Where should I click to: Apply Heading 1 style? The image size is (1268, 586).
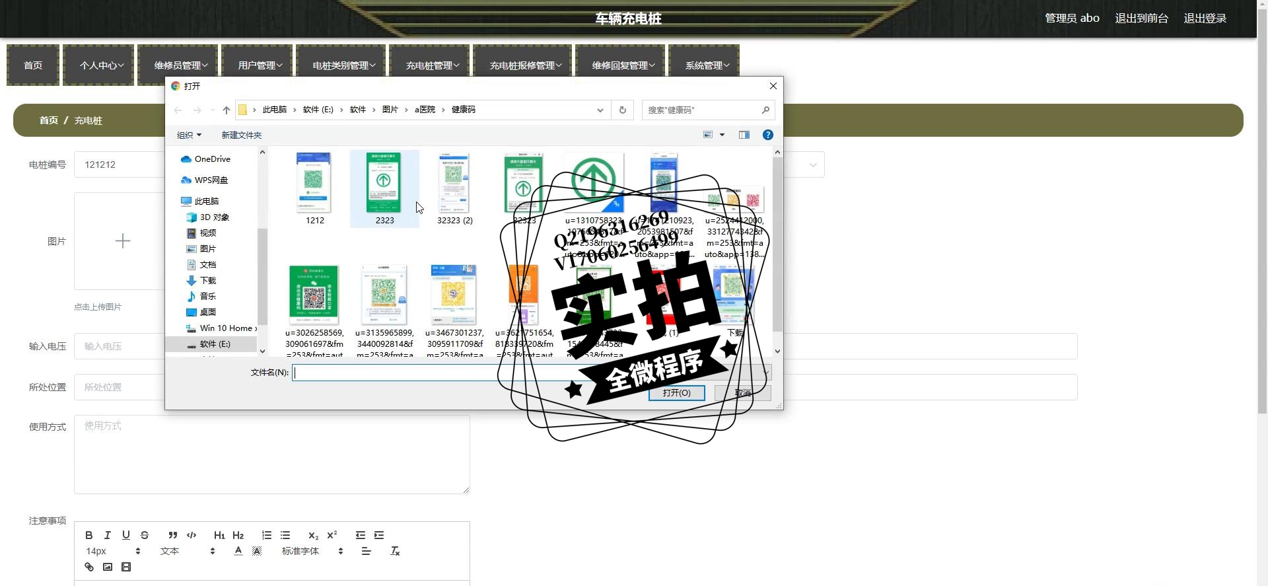point(219,535)
